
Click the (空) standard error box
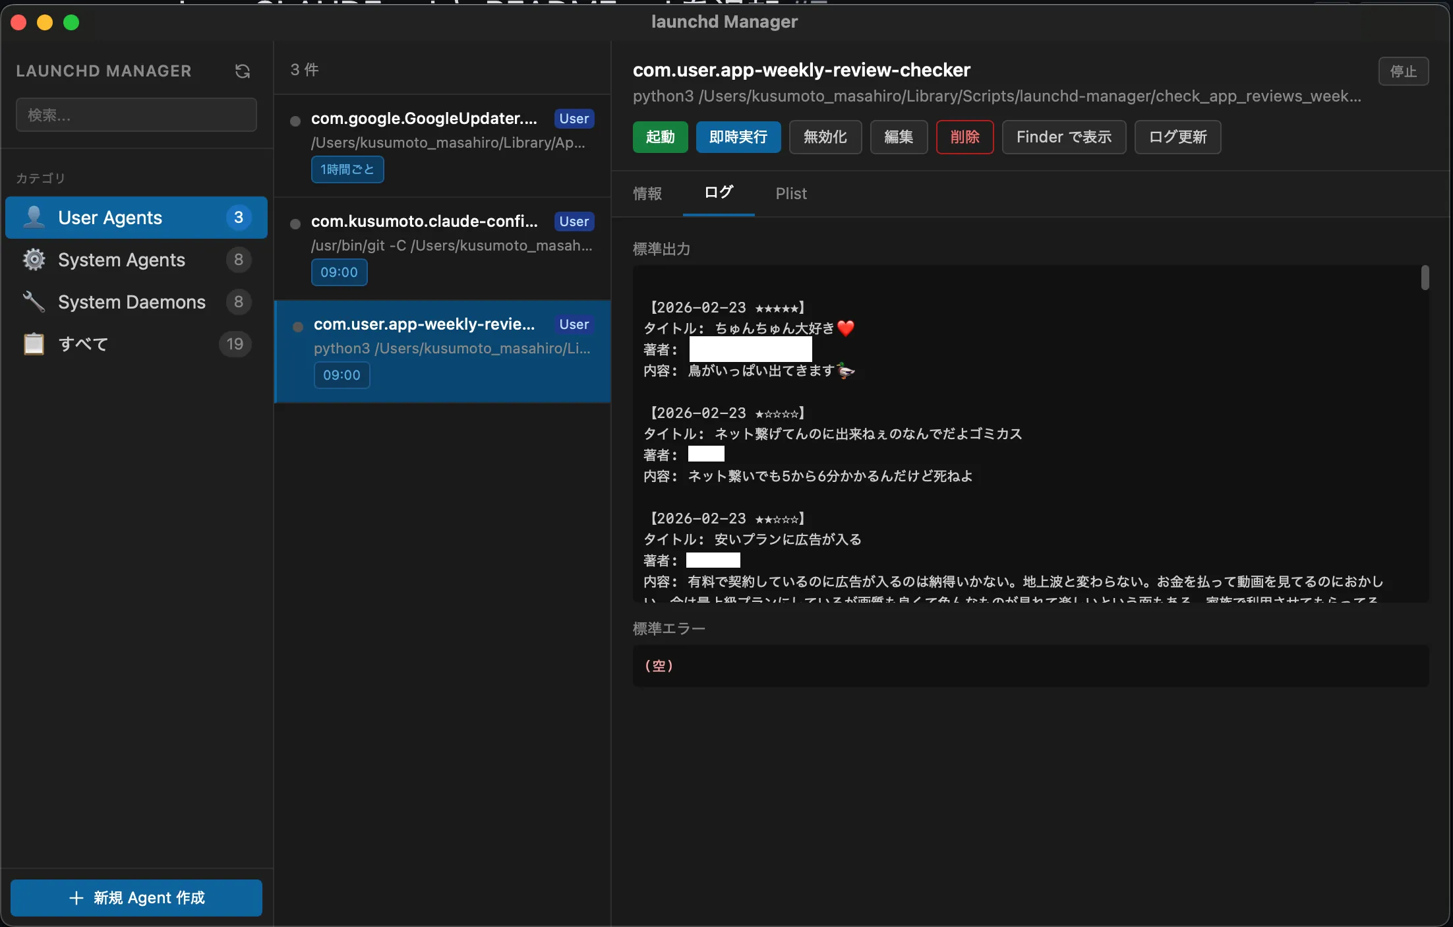(x=1031, y=666)
